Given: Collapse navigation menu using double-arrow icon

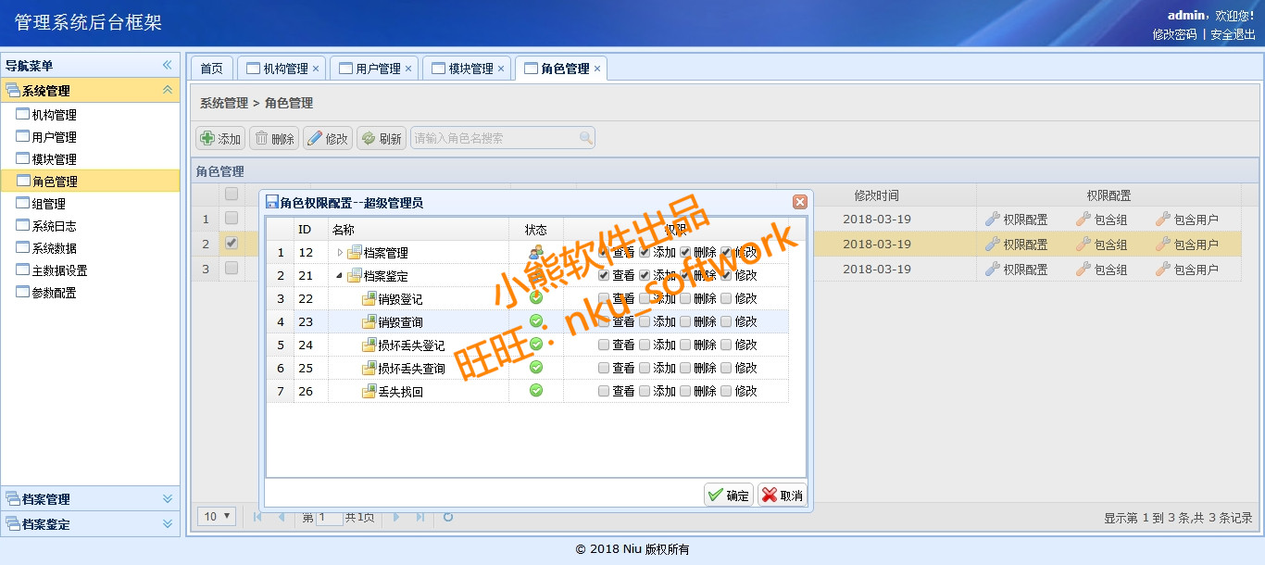Looking at the screenshot, I should click(x=168, y=65).
